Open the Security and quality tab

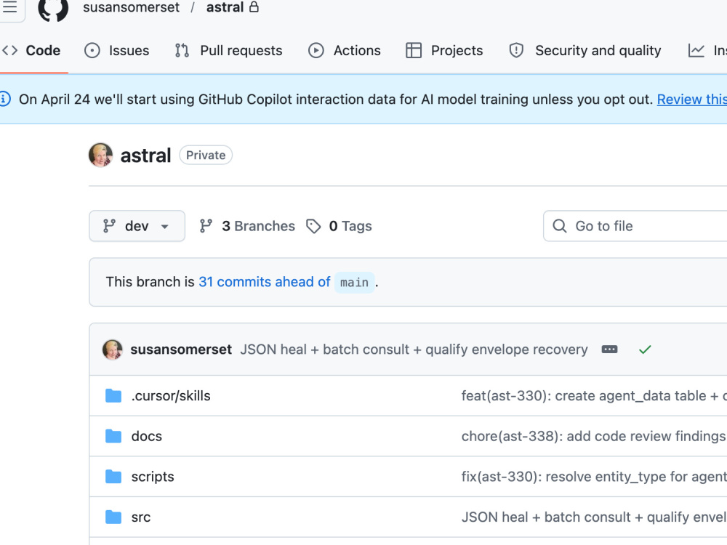pyautogui.click(x=585, y=51)
